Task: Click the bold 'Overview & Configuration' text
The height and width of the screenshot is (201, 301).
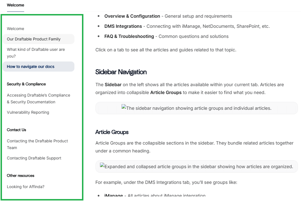Action: click(x=132, y=16)
